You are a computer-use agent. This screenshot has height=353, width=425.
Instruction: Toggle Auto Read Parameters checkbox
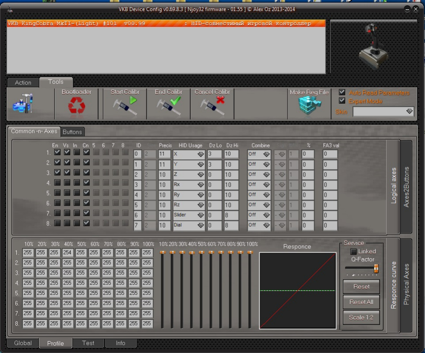coord(342,92)
